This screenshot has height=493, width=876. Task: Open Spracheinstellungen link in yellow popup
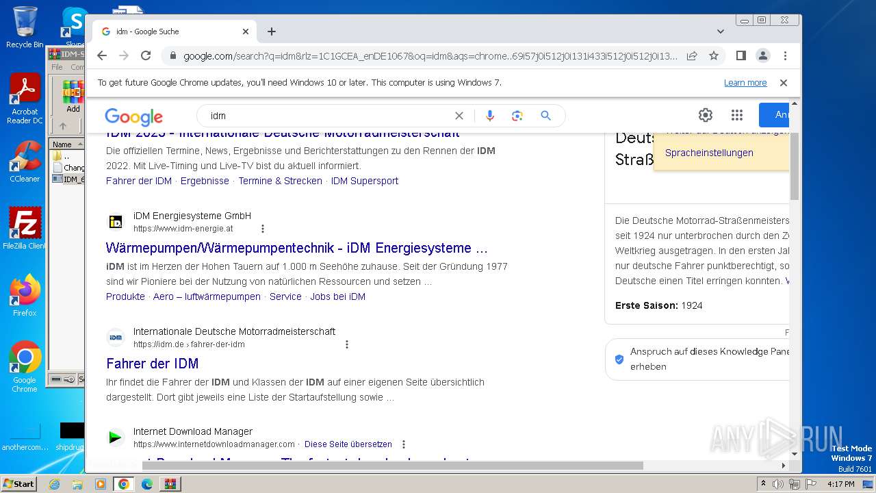[x=709, y=153]
